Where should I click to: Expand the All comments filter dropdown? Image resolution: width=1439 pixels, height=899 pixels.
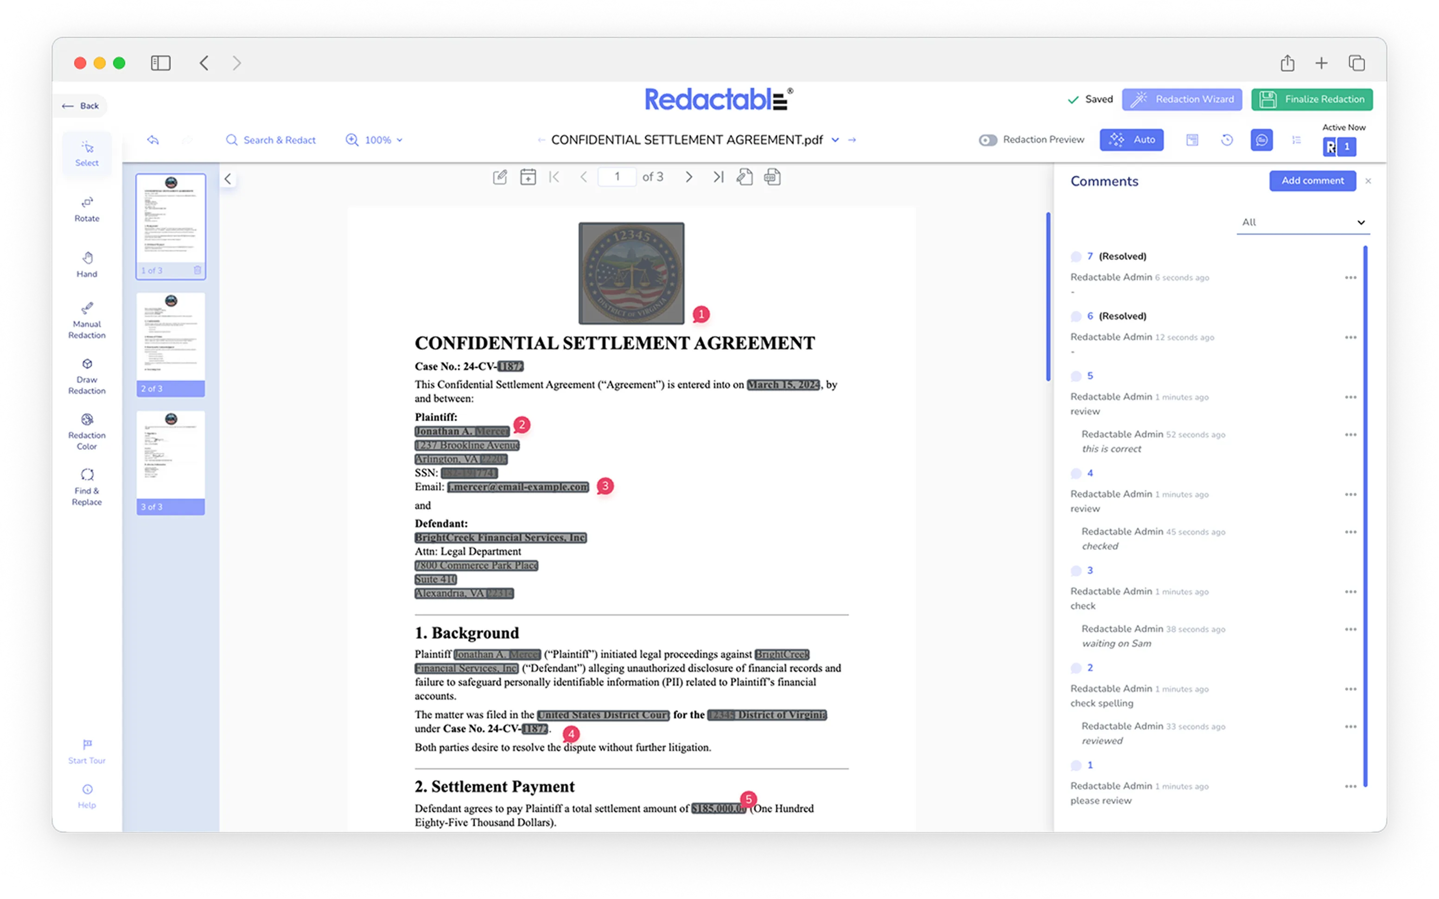pos(1303,222)
